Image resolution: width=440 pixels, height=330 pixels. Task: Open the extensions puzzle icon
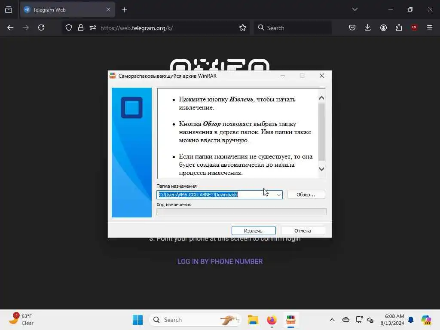click(x=399, y=28)
